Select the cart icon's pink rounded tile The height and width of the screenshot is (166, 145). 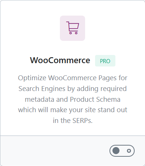coord(72,28)
